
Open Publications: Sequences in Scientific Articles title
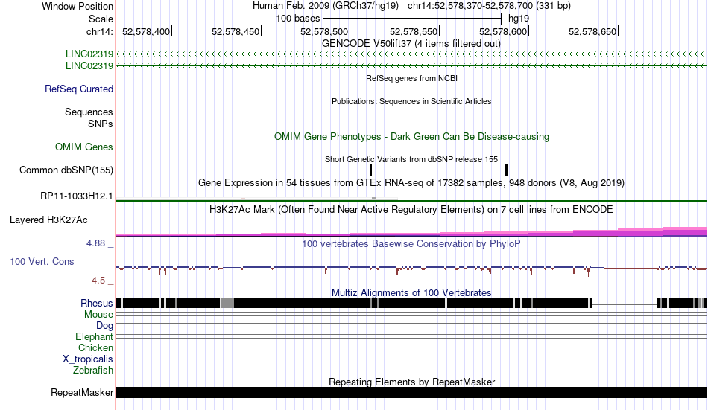pos(411,101)
